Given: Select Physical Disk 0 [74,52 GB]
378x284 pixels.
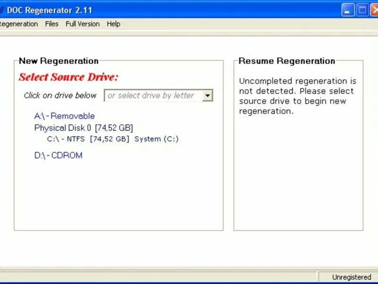Looking at the screenshot, I should 84,128.
